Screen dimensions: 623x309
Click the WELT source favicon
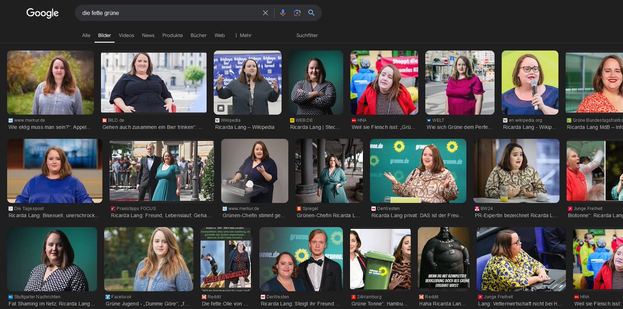point(428,120)
